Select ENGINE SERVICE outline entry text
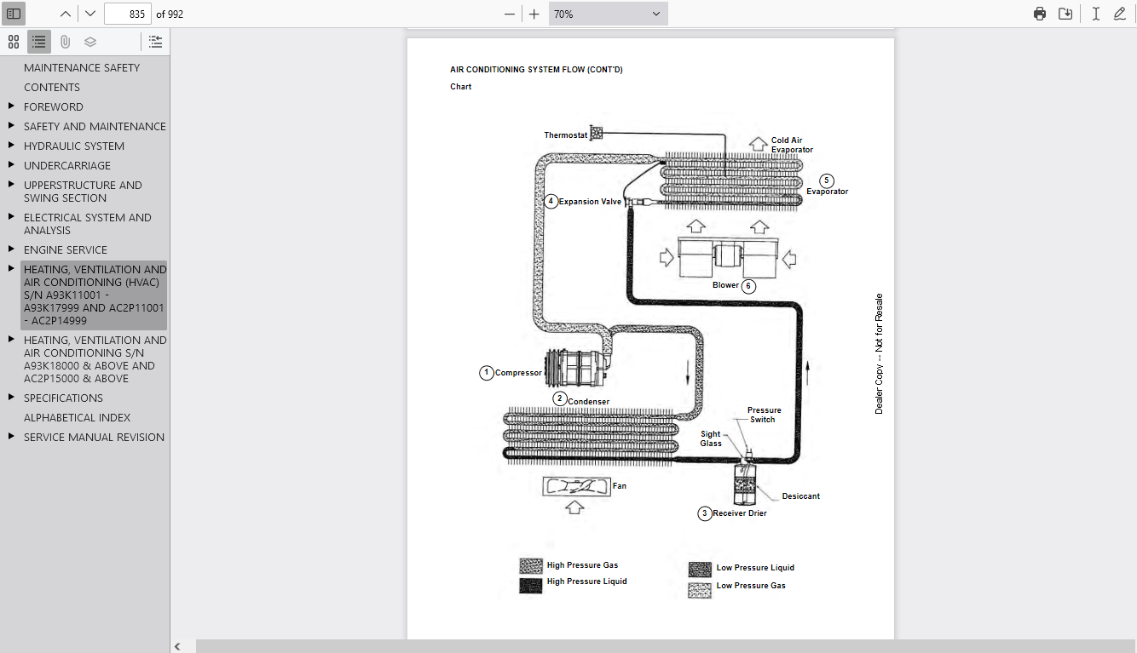The width and height of the screenshot is (1137, 653). coord(66,249)
